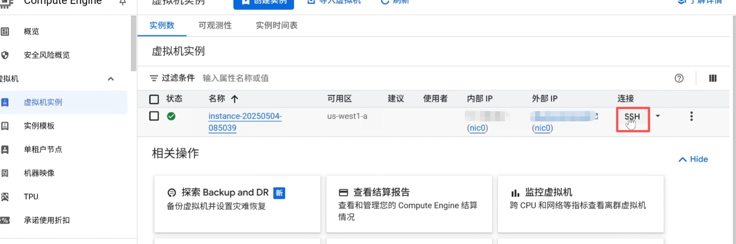Click the 建议 column header
Viewport: 736px width, 244px height.
tap(396, 99)
